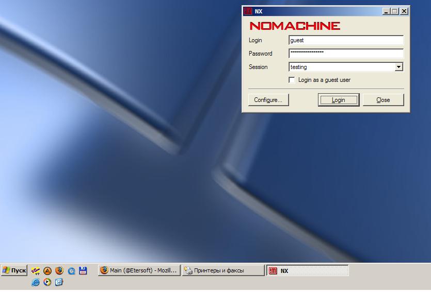The height and width of the screenshot is (292, 431).
Task: Click the orange circular A quick launch icon
Action: point(47,270)
